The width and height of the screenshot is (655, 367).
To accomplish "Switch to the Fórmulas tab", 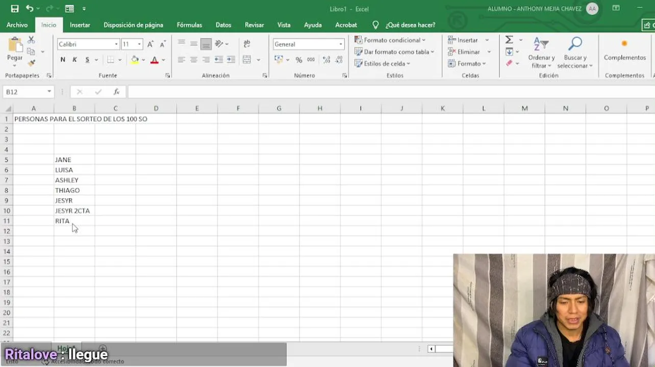I will pos(189,25).
